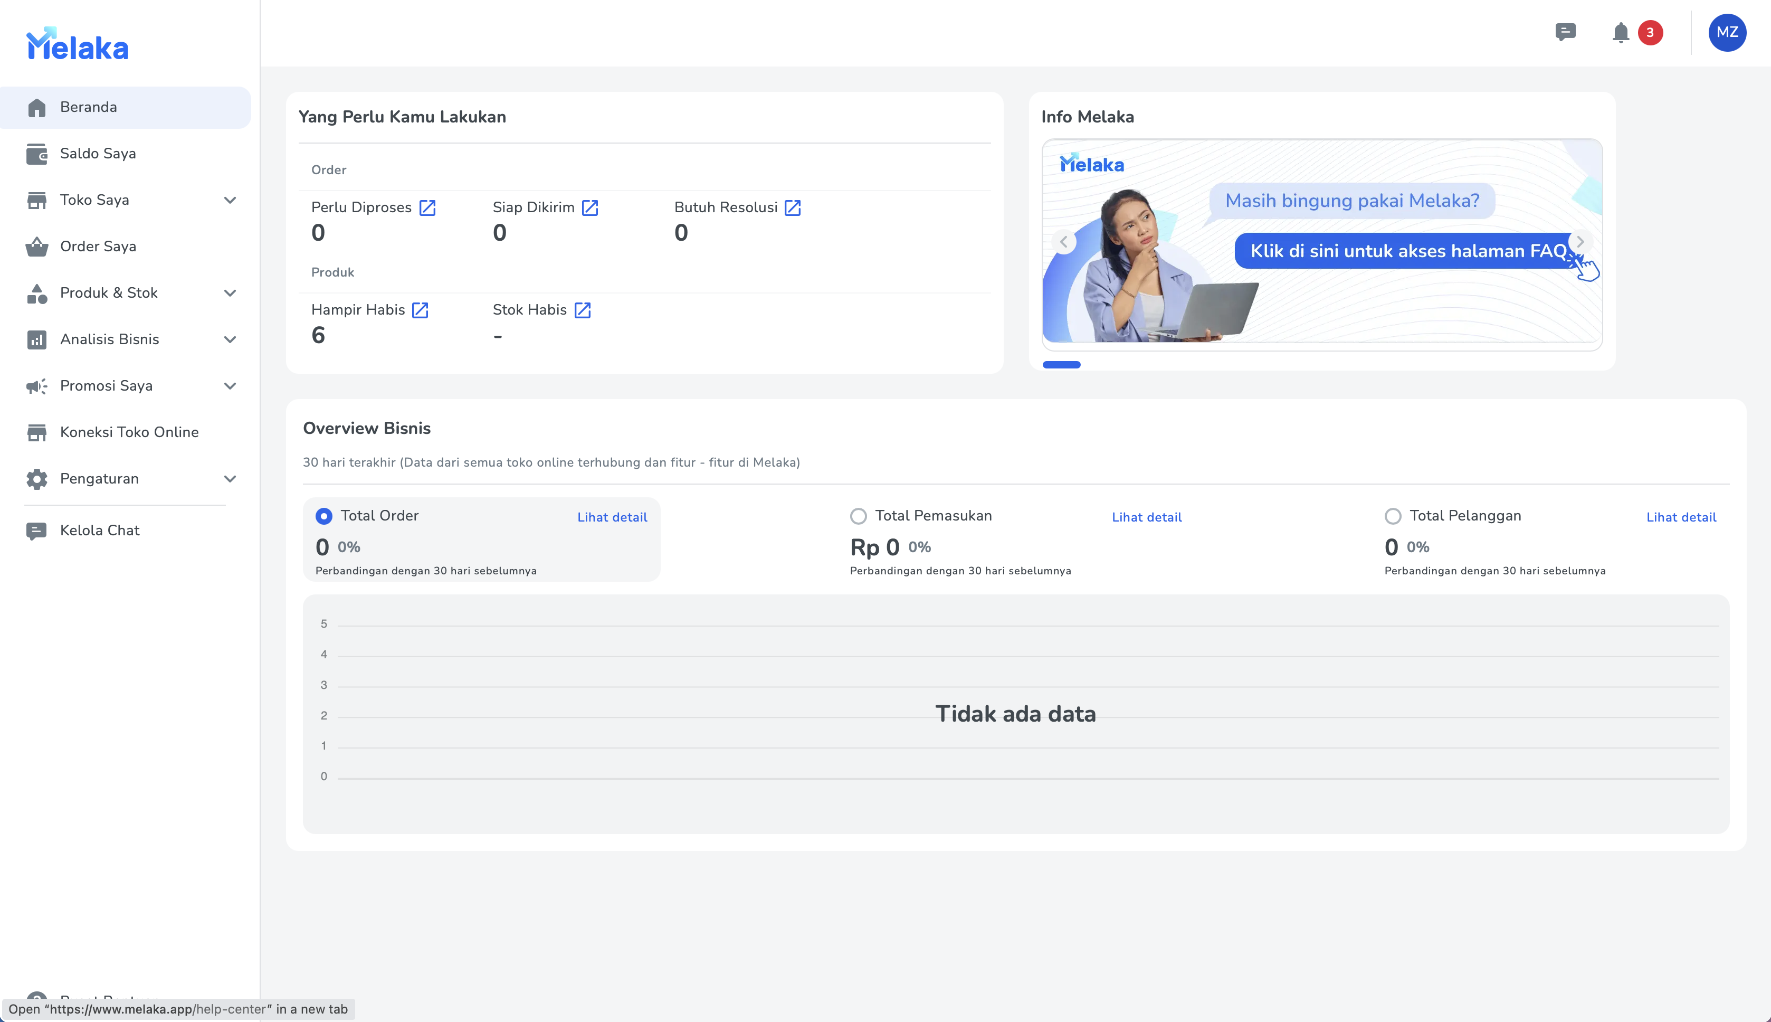Click the Order Saya basket icon
The width and height of the screenshot is (1771, 1022).
[x=36, y=247]
